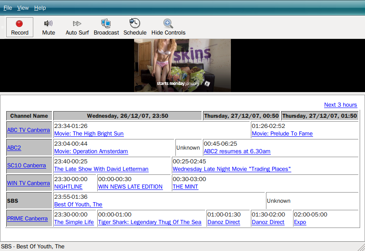Click the Thursday, 27/12/07, 00:50 header
This screenshot has height=251, width=365.
241,116
